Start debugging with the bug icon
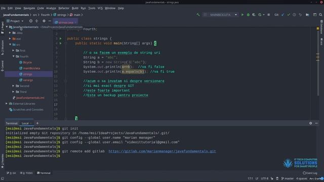 tap(248, 15)
